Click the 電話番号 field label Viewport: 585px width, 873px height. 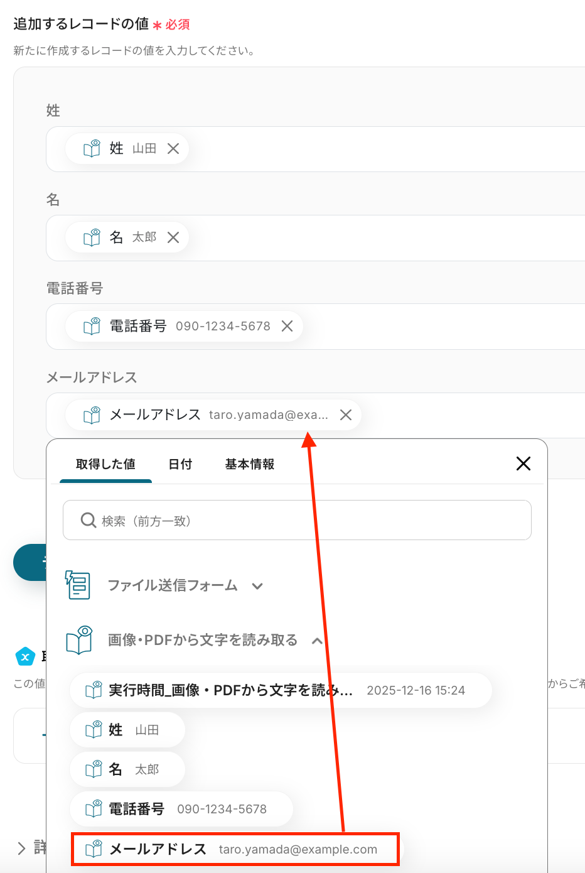[75, 288]
